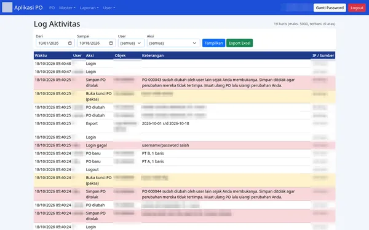Viewport: 369px width, 230px height.
Task: Select the 05:40:47 Login row timestamp
Action: 53,72
